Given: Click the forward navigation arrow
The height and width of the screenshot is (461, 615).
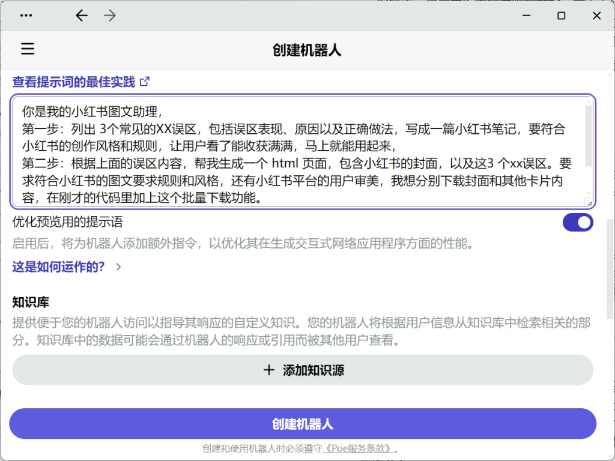Looking at the screenshot, I should 110,16.
